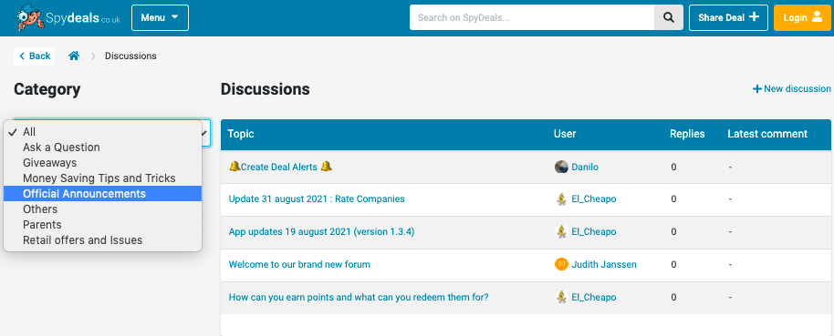Collapse the Category select dropdown arrow
The height and width of the screenshot is (336, 834).
(x=205, y=133)
